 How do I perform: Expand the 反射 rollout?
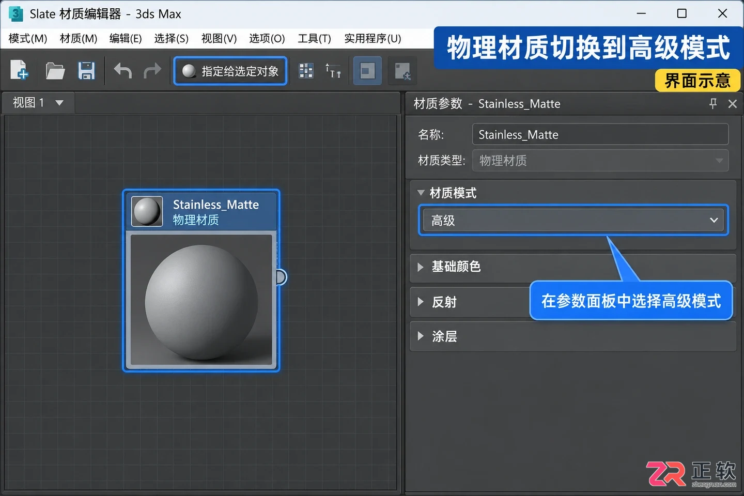pos(421,302)
